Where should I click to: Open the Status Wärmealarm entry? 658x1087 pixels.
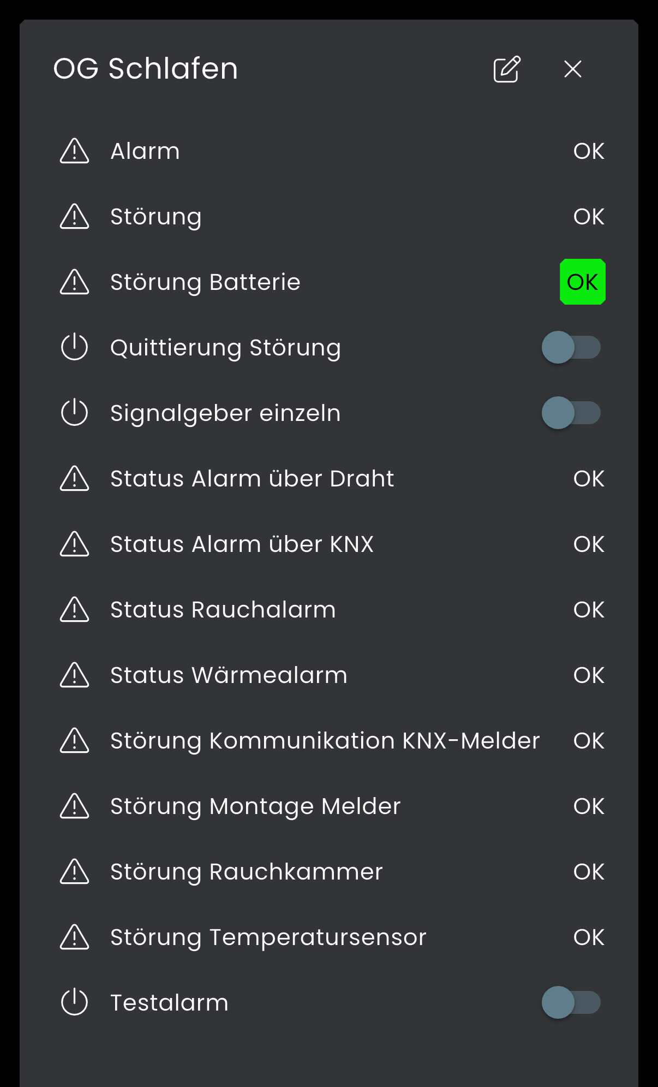point(229,675)
